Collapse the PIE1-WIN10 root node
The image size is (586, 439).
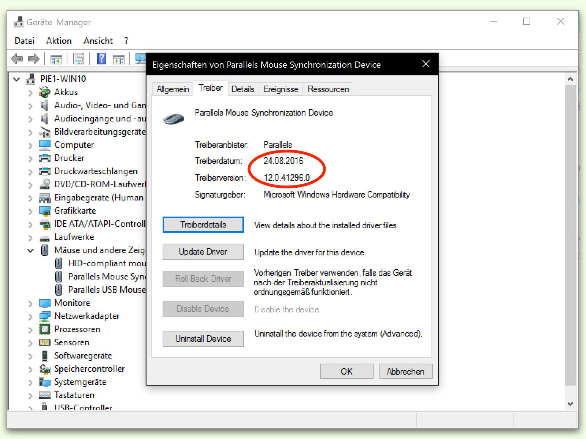16,79
